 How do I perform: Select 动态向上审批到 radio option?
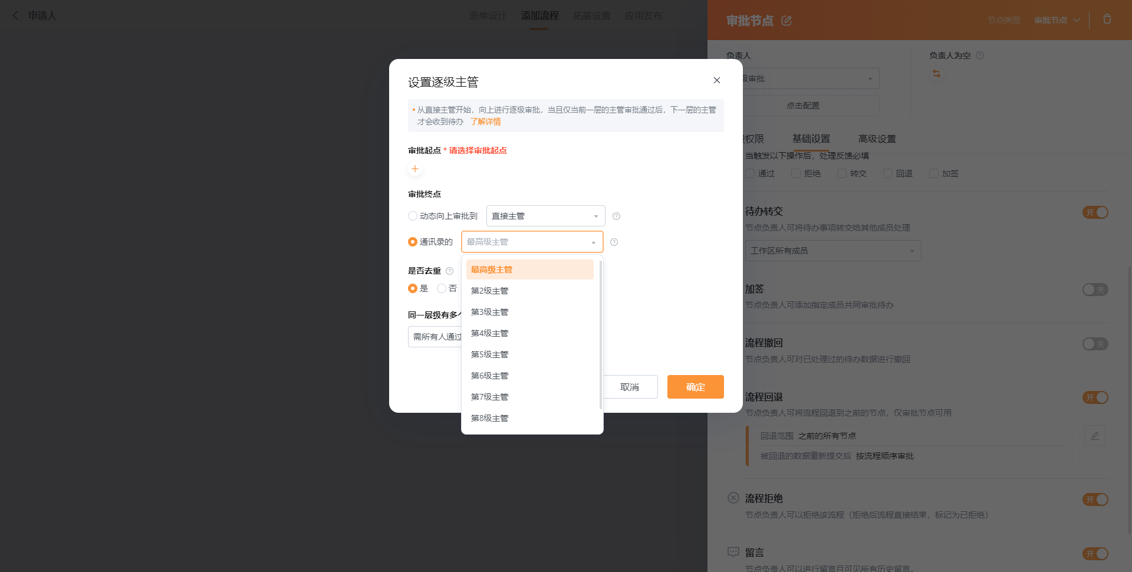point(413,216)
